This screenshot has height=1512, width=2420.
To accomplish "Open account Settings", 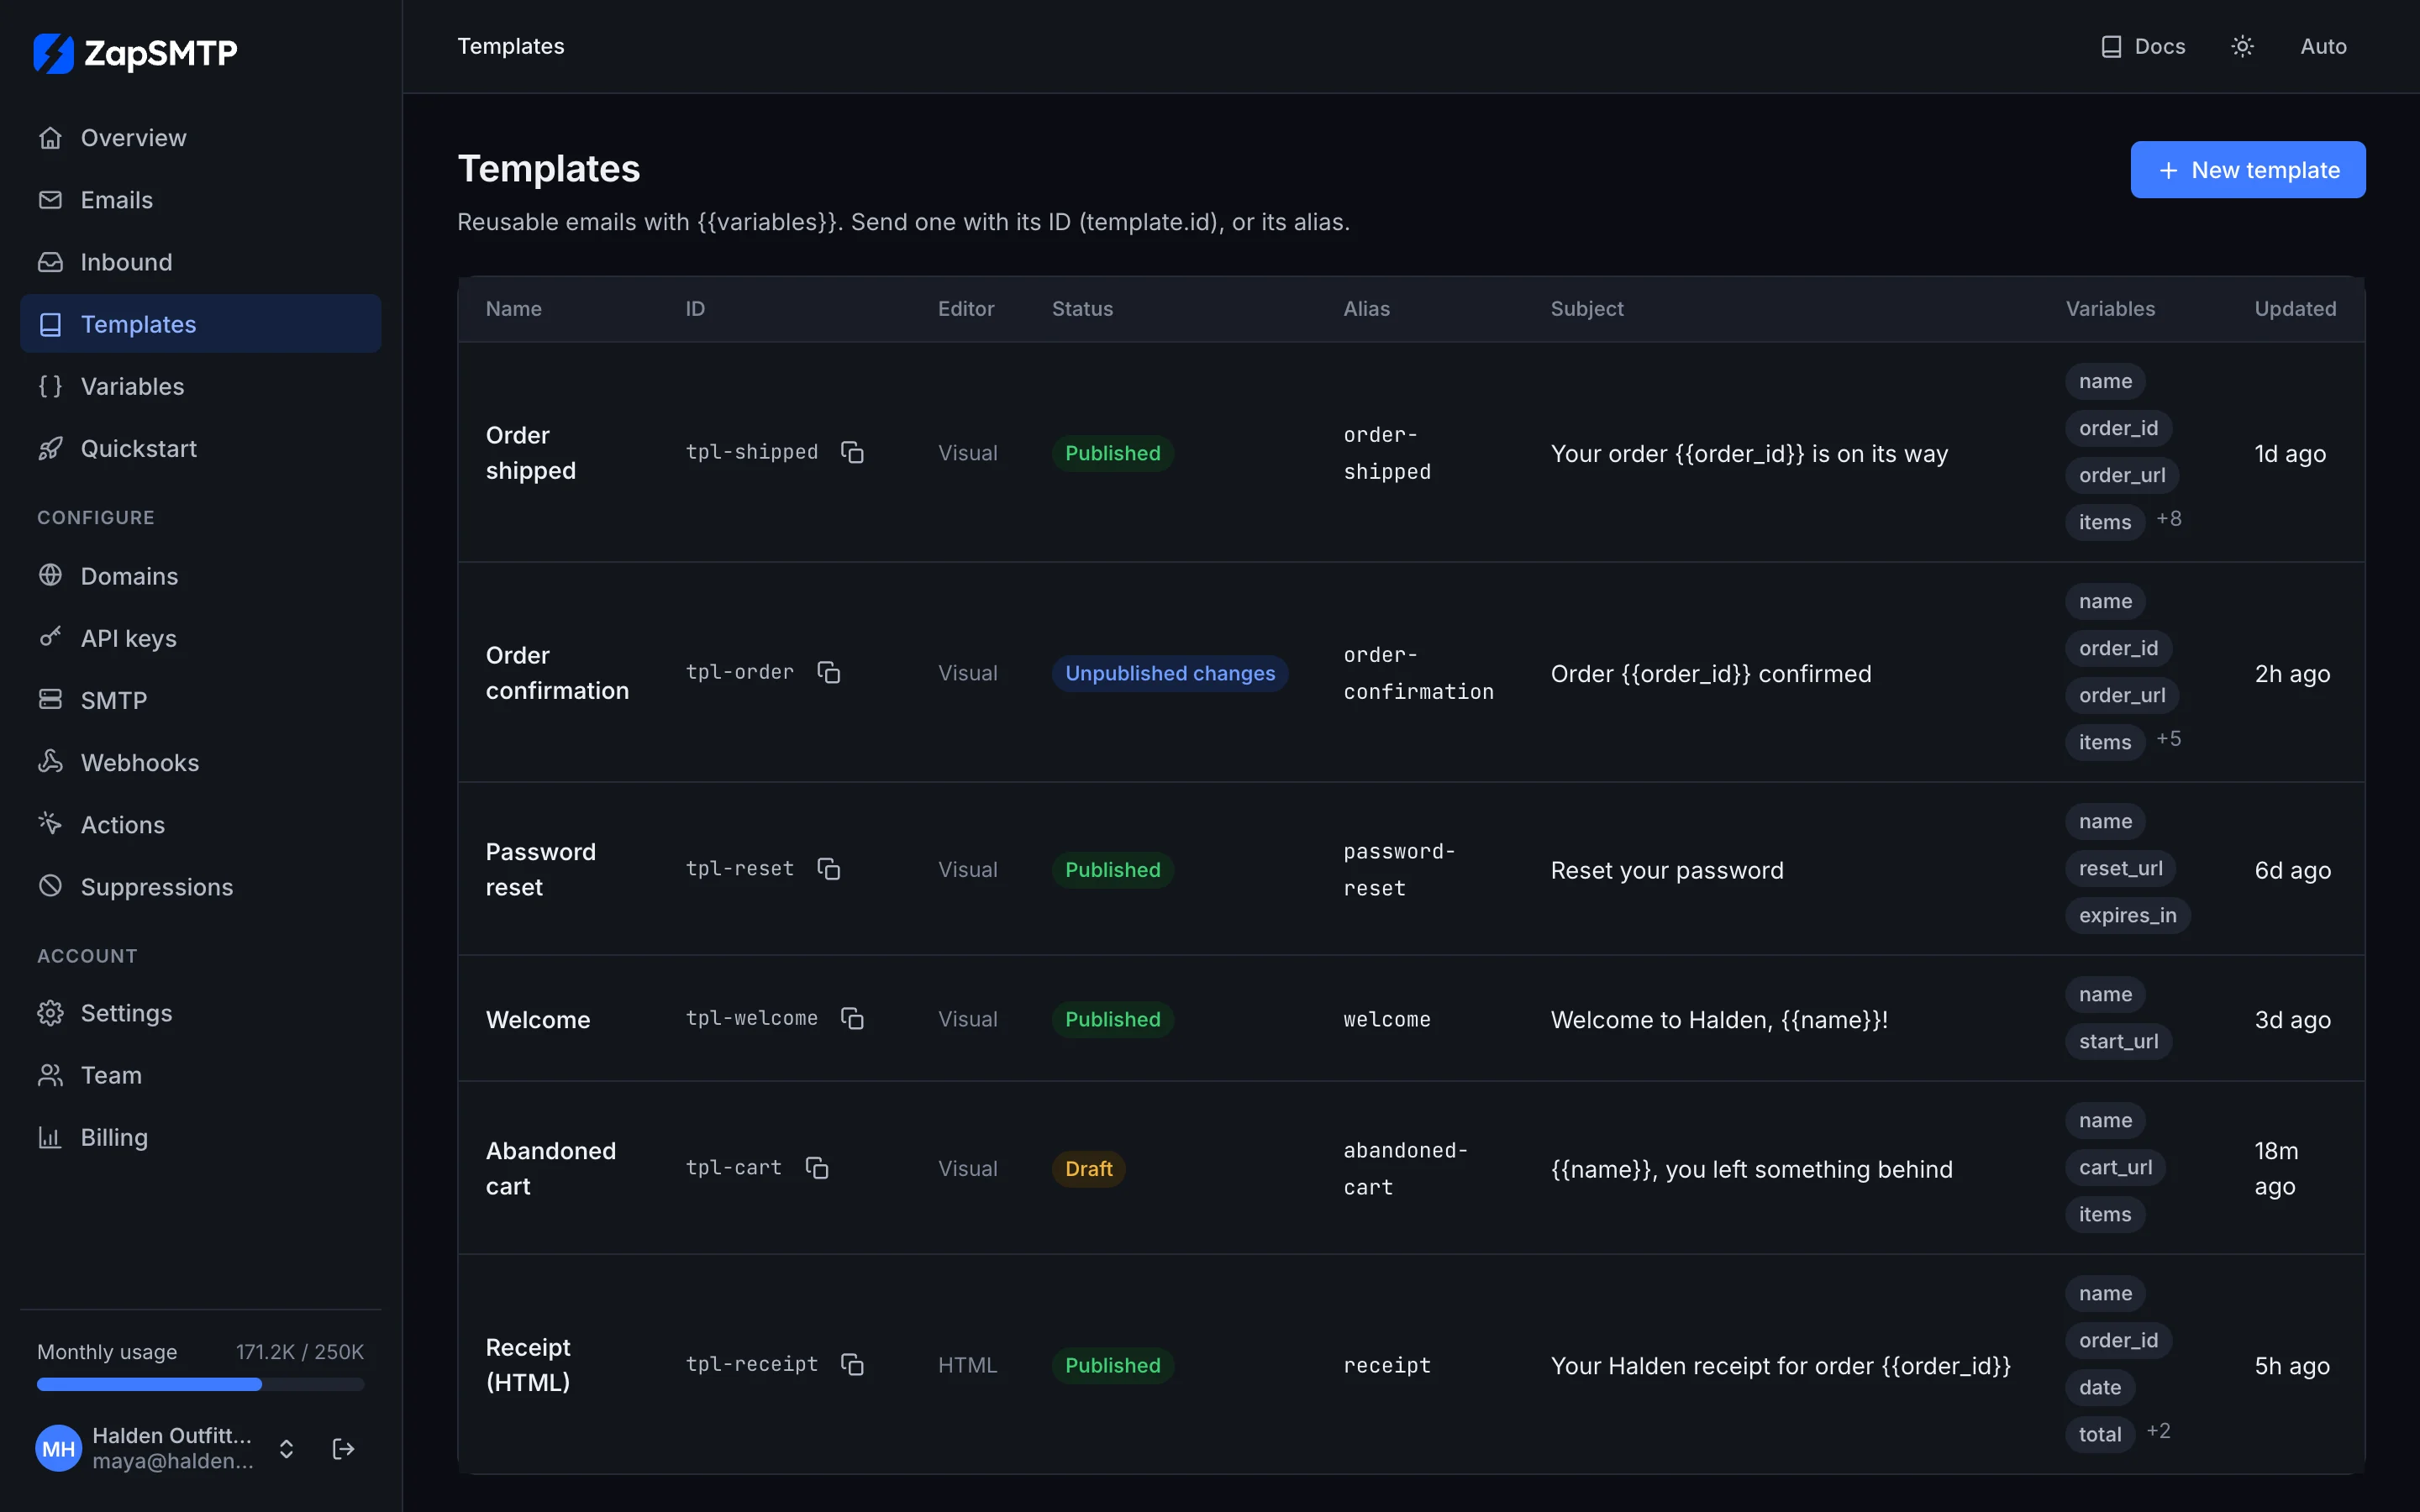I will pyautogui.click(x=200, y=1013).
